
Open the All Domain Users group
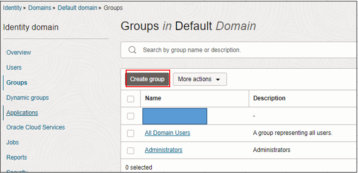(x=167, y=133)
